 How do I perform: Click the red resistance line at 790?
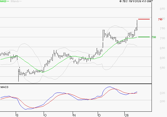[x=144, y=19]
